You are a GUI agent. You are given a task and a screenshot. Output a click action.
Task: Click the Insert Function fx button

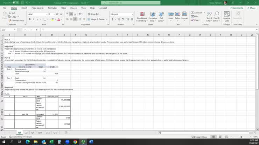tap(37, 30)
